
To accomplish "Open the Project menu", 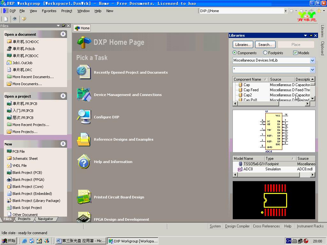I will pos(67,11).
